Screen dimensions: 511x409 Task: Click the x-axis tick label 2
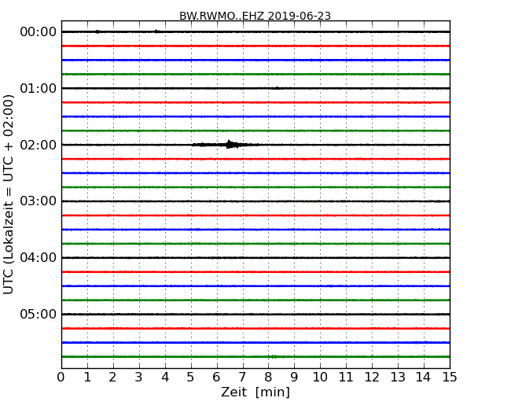click(112, 378)
